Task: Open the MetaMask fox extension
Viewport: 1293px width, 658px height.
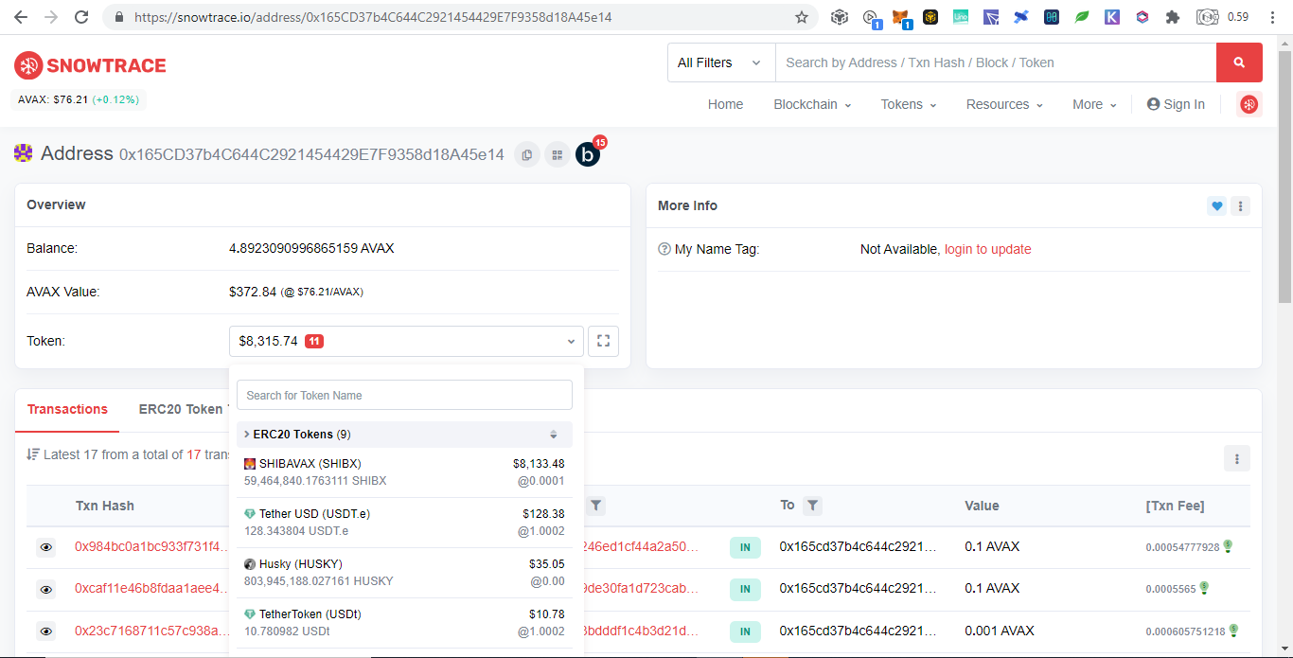Action: (901, 17)
